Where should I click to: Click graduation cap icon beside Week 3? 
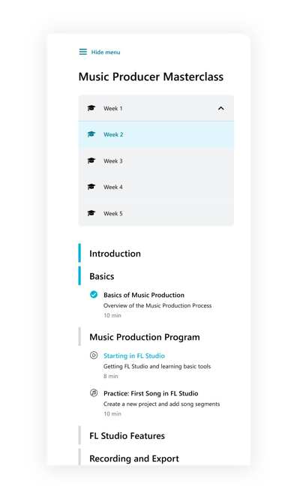click(x=91, y=161)
